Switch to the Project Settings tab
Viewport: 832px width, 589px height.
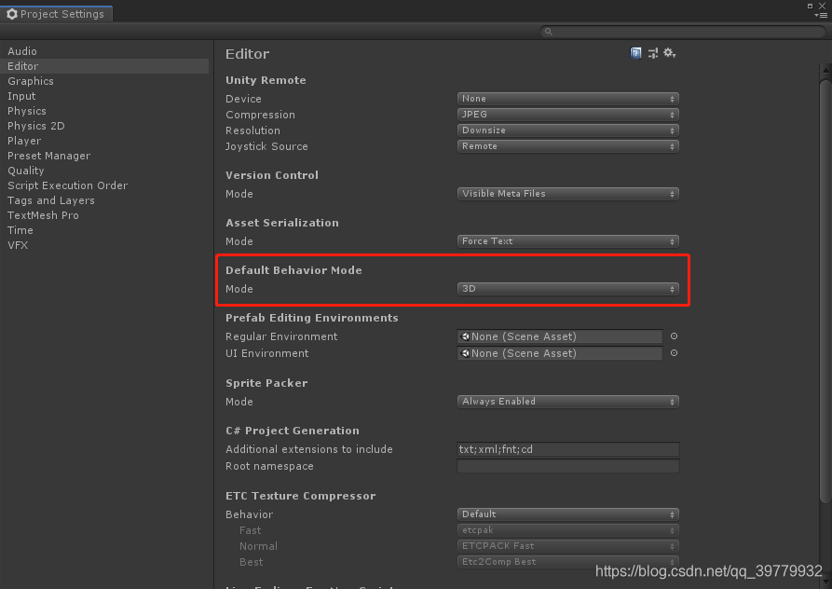click(56, 13)
